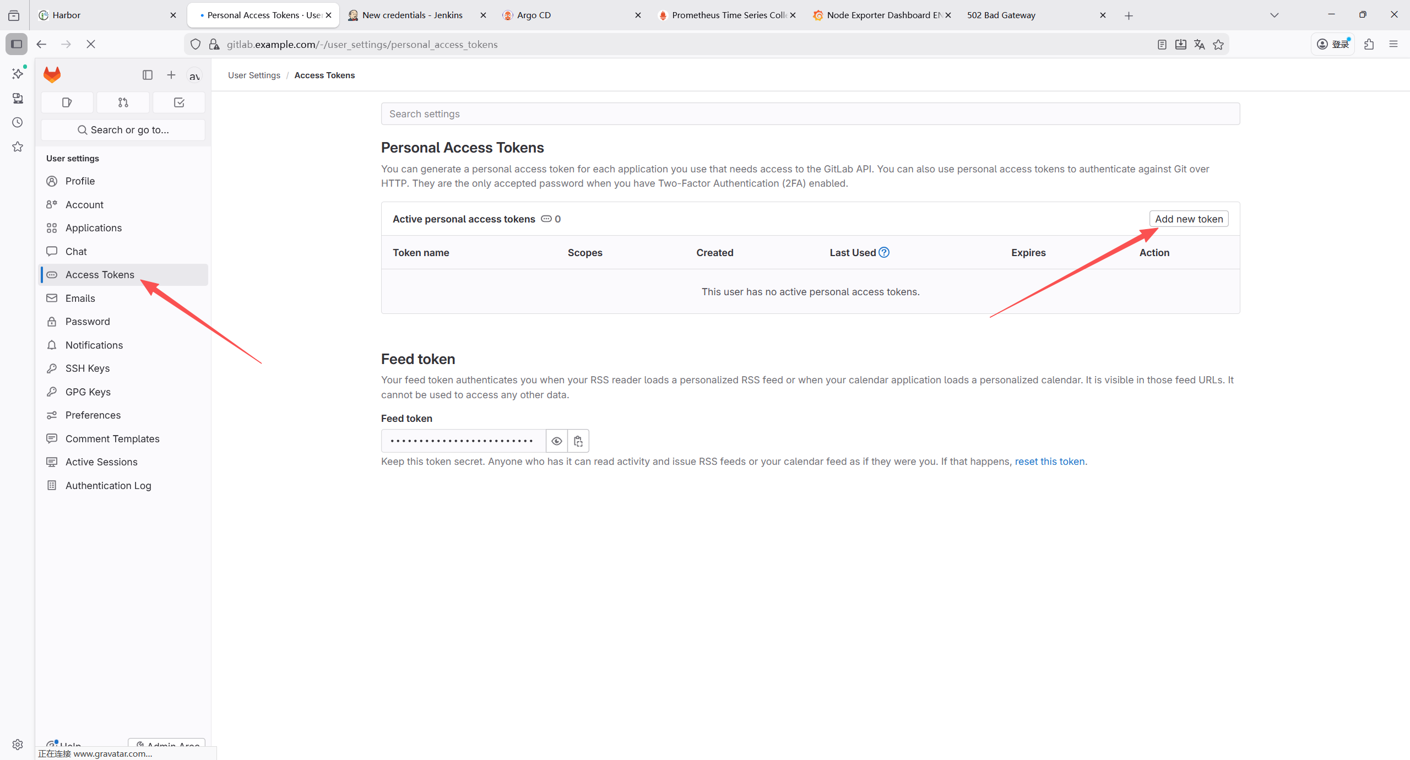Screen dimensions: 1410x760
Task: Click the reset this token link
Action: pyautogui.click(x=1049, y=462)
